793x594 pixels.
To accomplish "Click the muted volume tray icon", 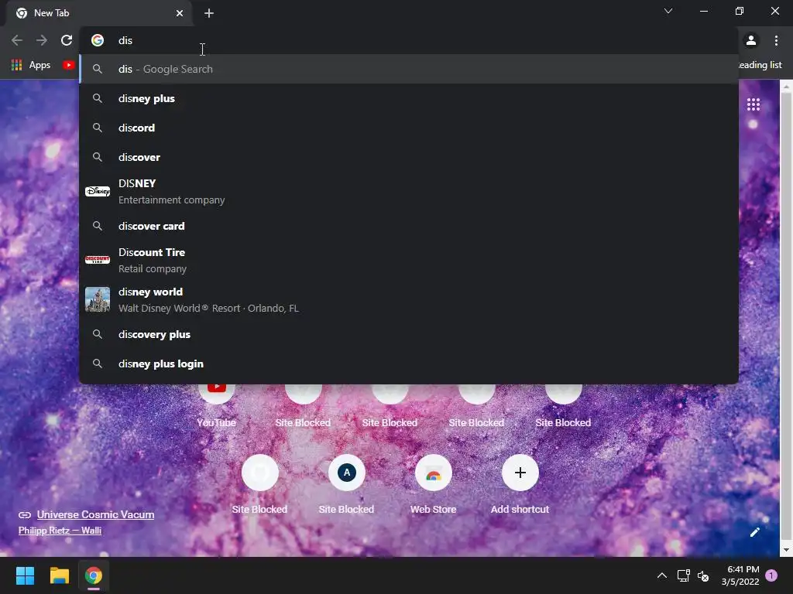I will [703, 575].
